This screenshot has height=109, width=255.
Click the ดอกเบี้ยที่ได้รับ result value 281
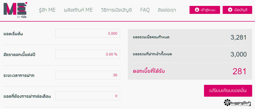239,71
